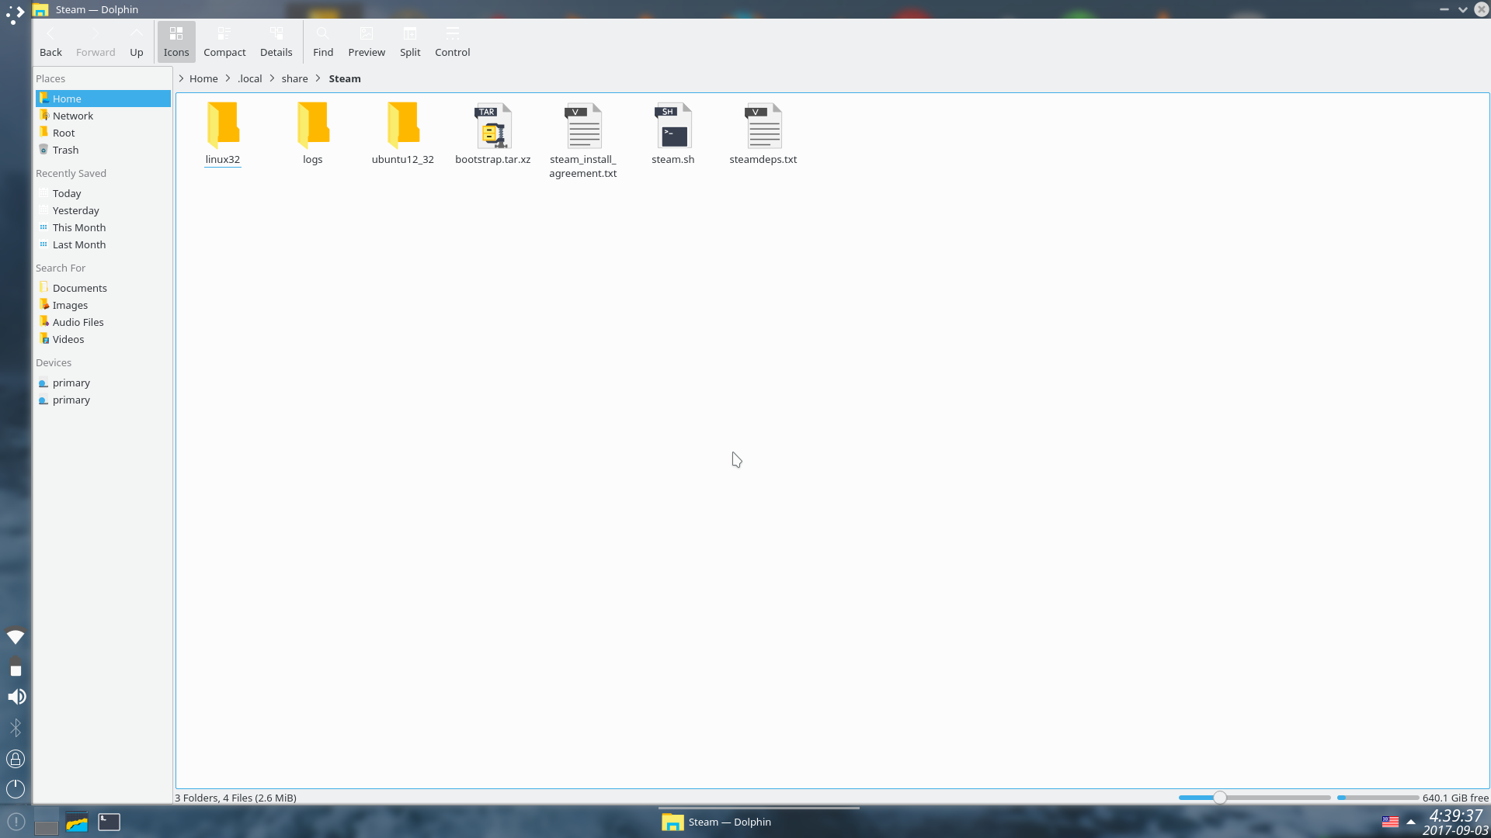The width and height of the screenshot is (1491, 838).
Task: Switch to Icons view mode
Action: [176, 41]
